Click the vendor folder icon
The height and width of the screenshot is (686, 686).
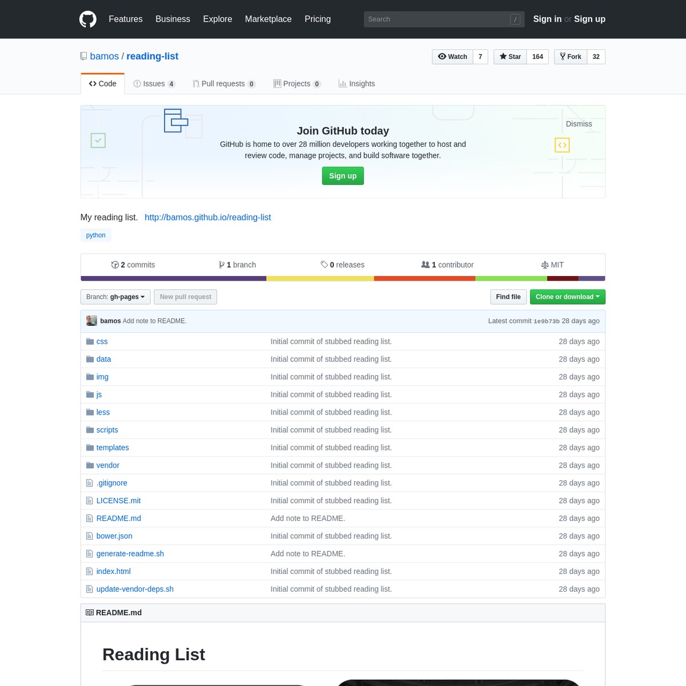[x=90, y=465]
